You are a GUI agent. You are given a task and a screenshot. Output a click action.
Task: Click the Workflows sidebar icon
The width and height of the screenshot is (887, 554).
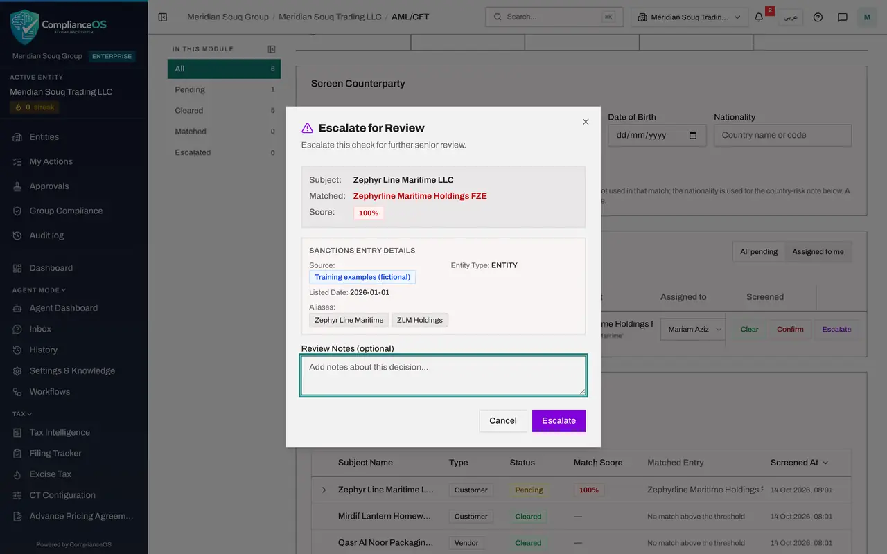pyautogui.click(x=17, y=392)
